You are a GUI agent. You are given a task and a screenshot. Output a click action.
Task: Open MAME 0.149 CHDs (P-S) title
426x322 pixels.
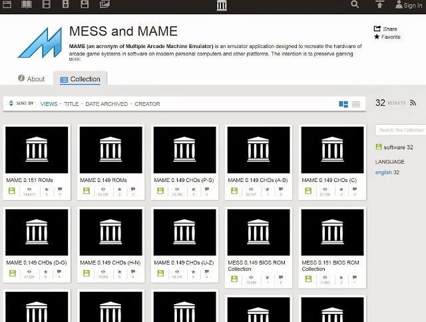(x=184, y=180)
